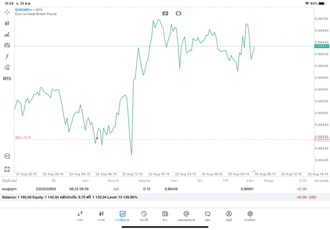The image size is (330, 230).
Task: Sort positions by the กำไร profit column
Action: coord(303,181)
